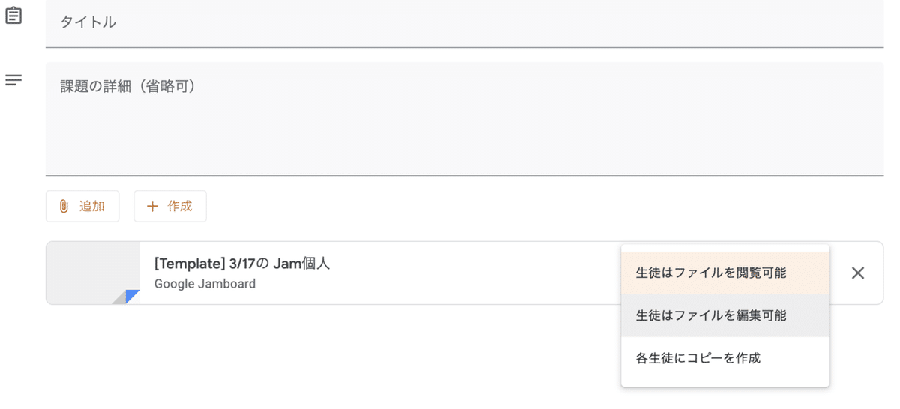
Task: Click the assignment clipboard icon
Action: point(13,16)
